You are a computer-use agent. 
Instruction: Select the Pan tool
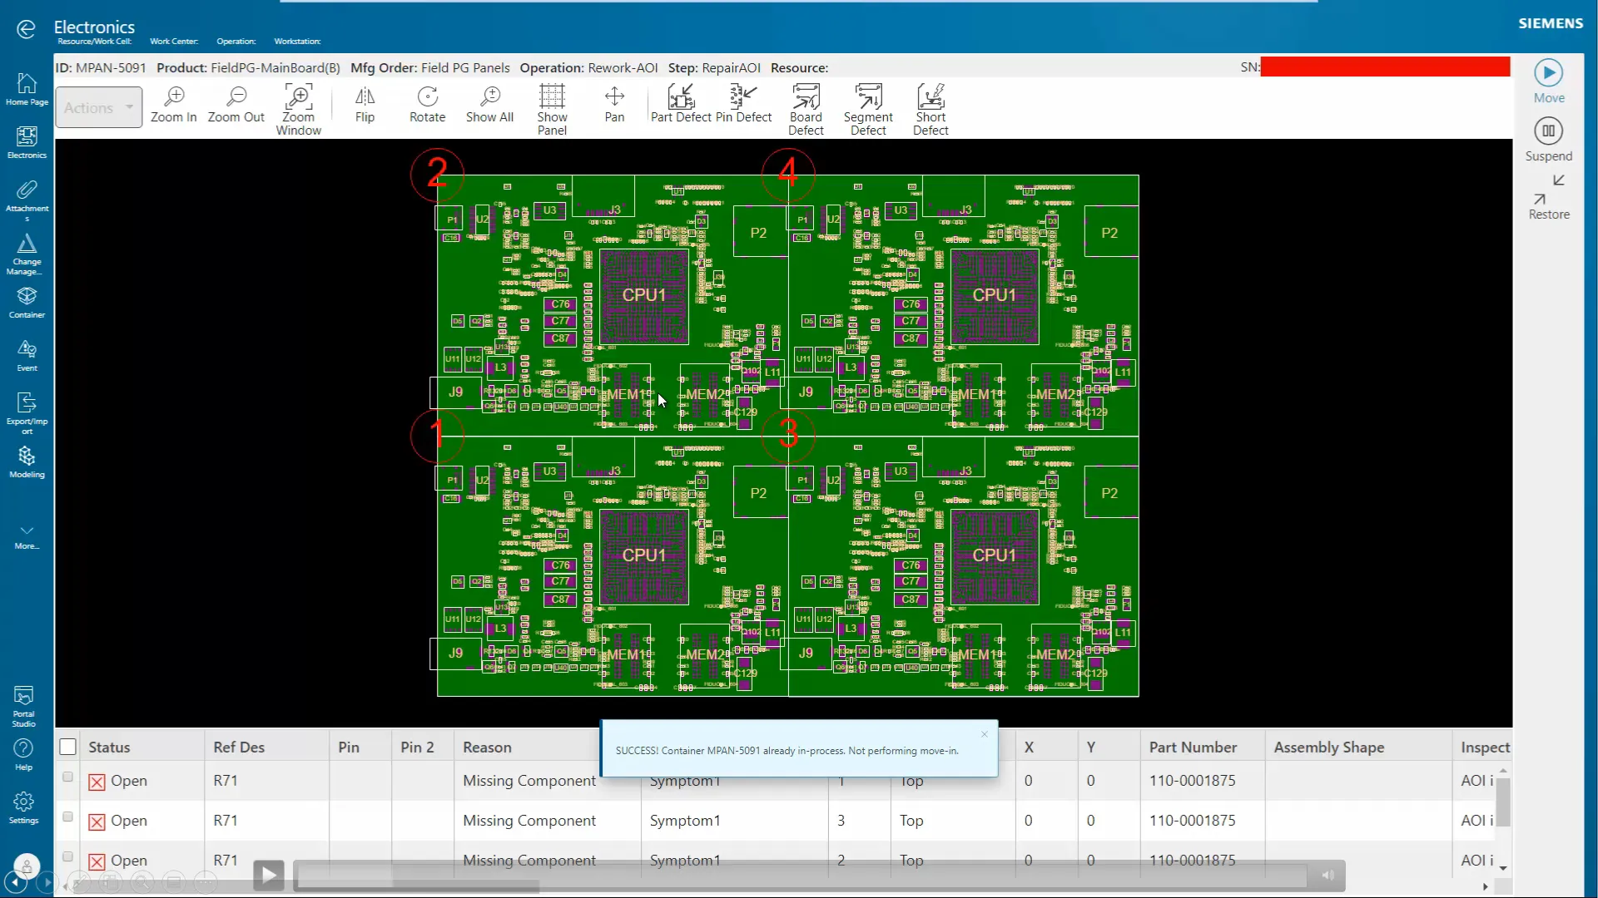tap(614, 106)
